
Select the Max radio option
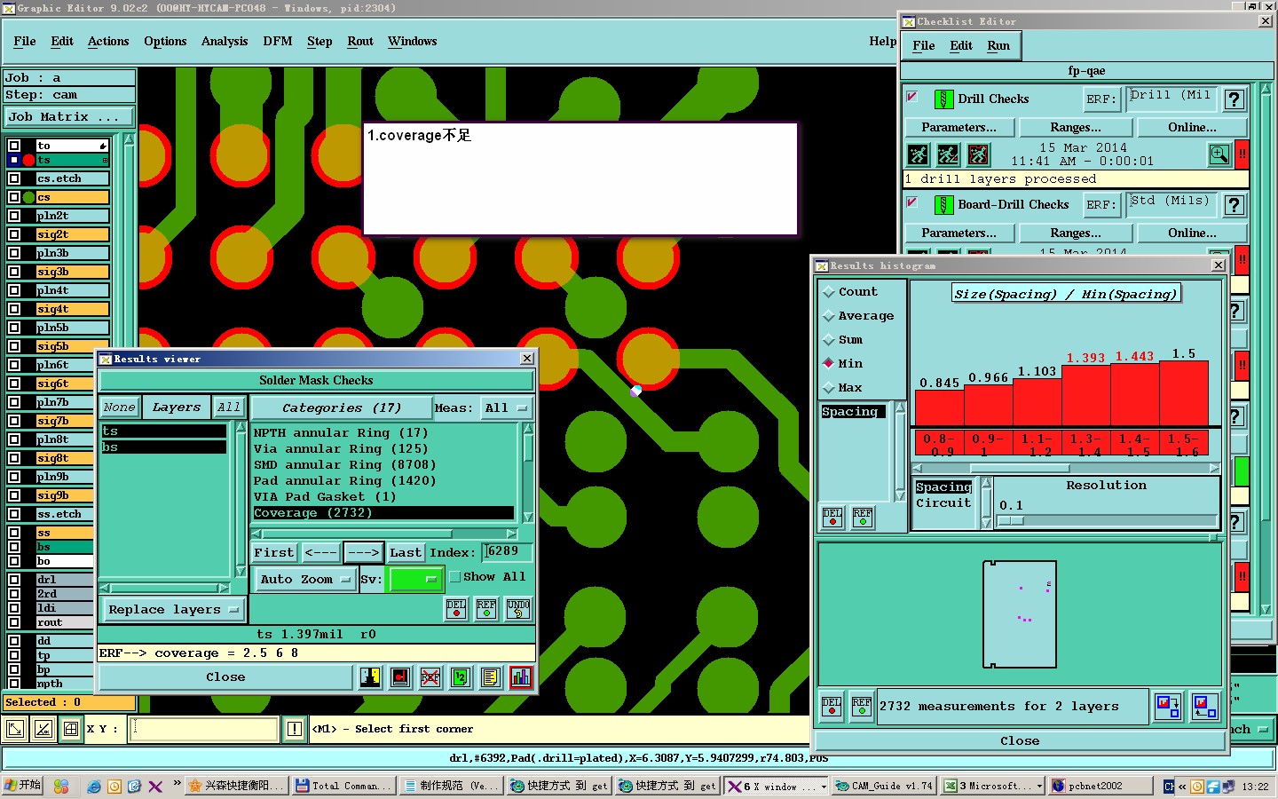click(x=829, y=388)
